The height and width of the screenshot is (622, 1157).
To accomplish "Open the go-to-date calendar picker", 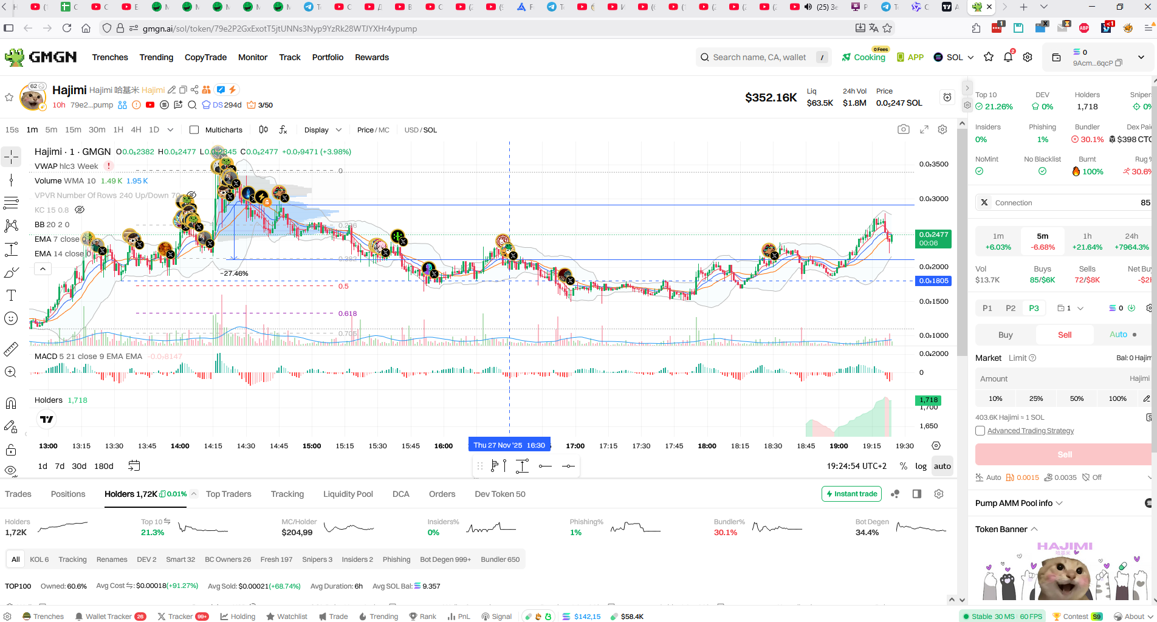I will 134,466.
